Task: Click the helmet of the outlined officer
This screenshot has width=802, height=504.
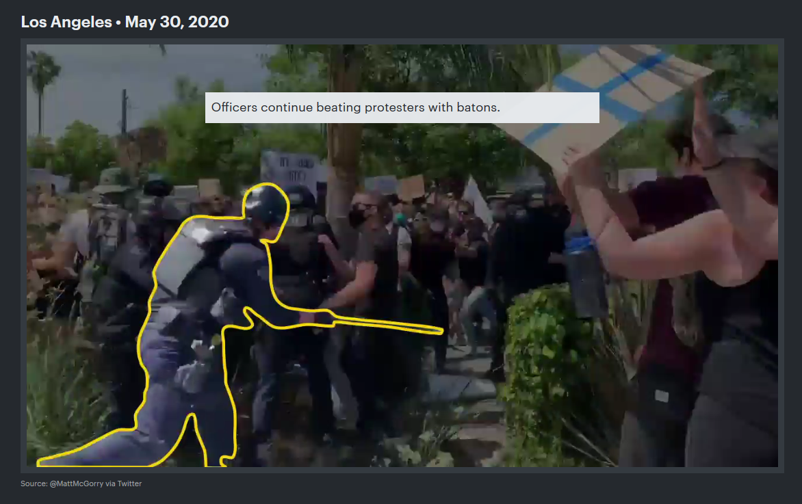Action: [266, 204]
